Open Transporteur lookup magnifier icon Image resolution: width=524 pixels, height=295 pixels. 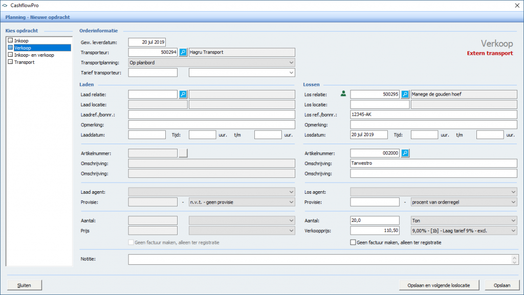pos(183,52)
